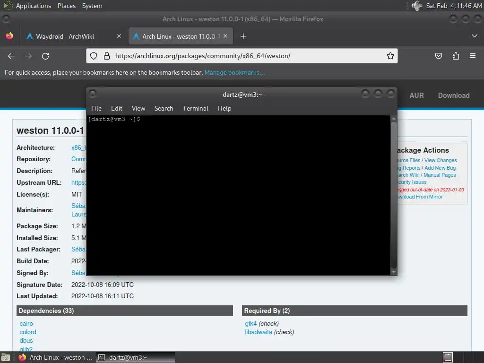The width and height of the screenshot is (484, 363).
Task: Click the show desktop icon in taskbar
Action: click(x=6, y=357)
